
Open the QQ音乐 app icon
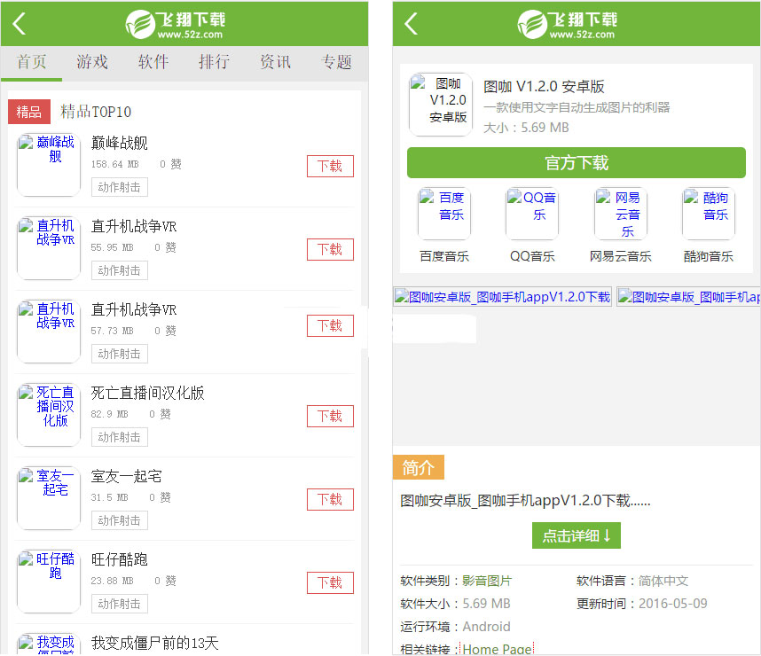532,214
